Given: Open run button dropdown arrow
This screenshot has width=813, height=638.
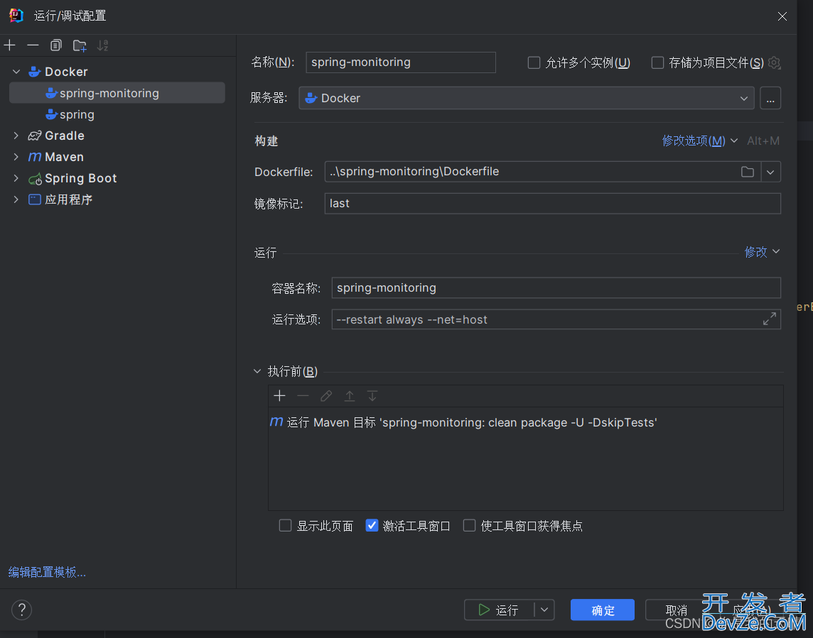Looking at the screenshot, I should coord(544,610).
